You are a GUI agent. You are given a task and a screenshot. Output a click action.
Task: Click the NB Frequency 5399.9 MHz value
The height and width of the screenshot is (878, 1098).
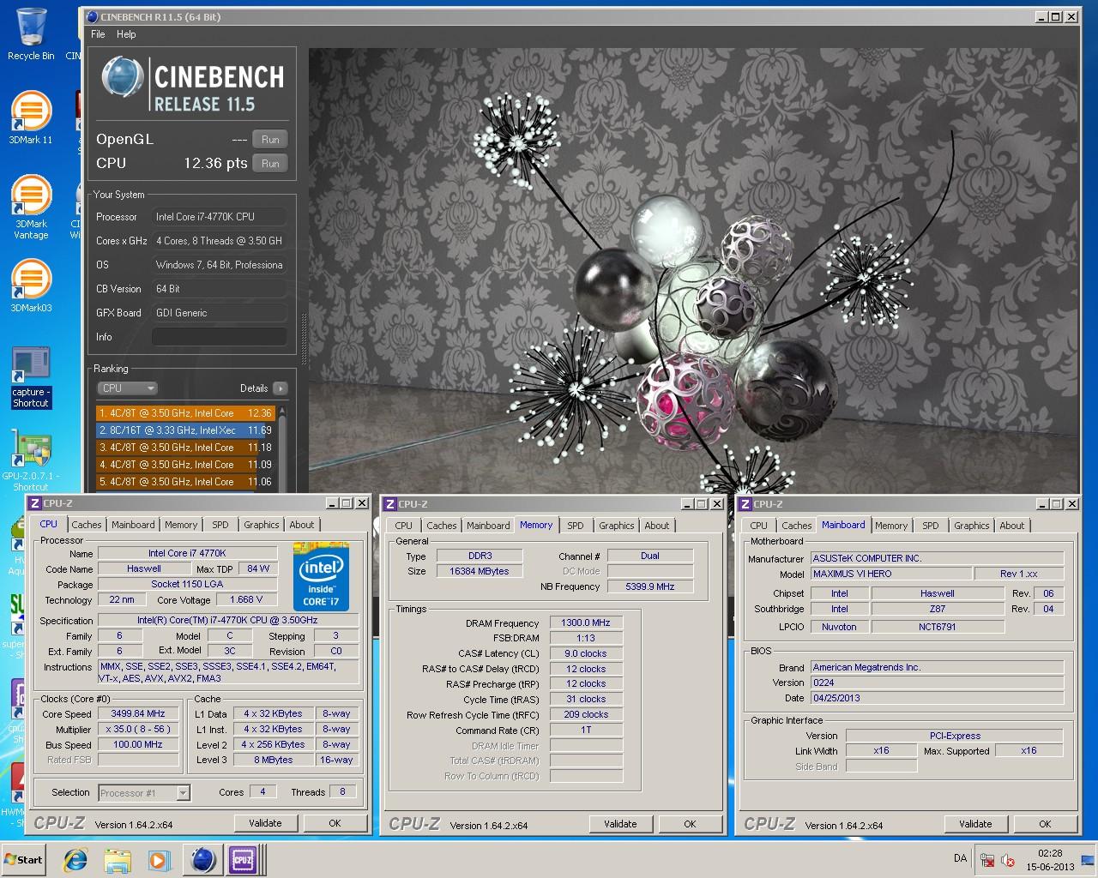[x=650, y=586]
